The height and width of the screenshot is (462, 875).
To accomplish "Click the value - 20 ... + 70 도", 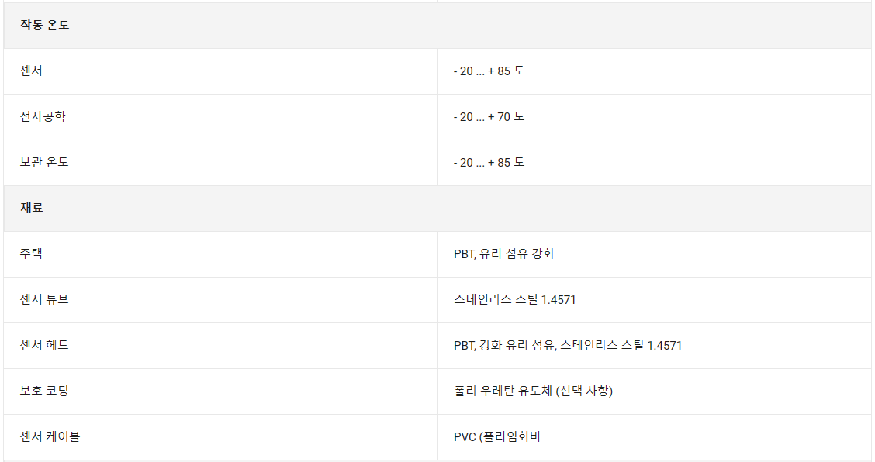I will (x=489, y=116).
